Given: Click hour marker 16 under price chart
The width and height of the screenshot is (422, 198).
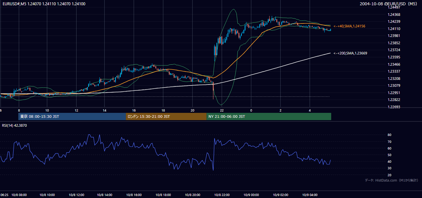Looking at the screenshot, I should tap(134, 110).
